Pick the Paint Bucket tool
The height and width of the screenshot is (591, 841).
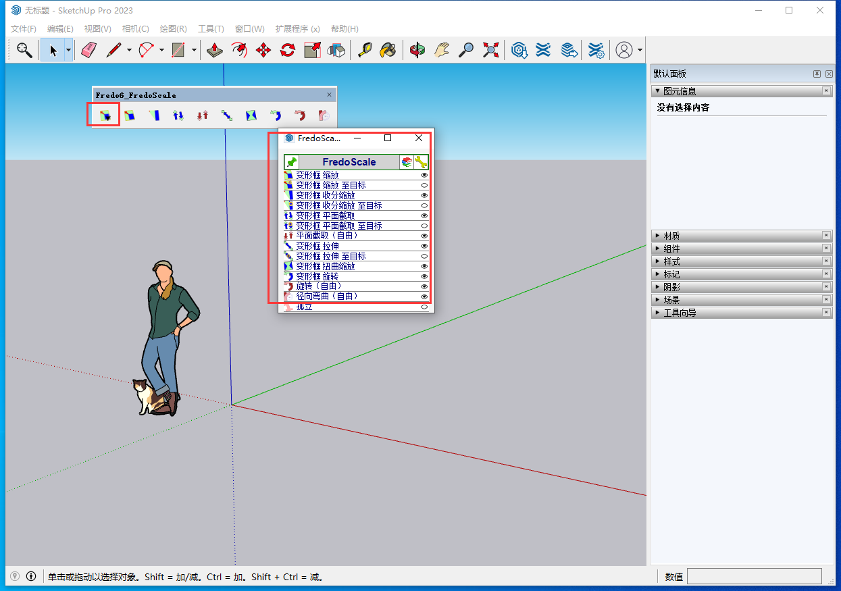point(388,50)
